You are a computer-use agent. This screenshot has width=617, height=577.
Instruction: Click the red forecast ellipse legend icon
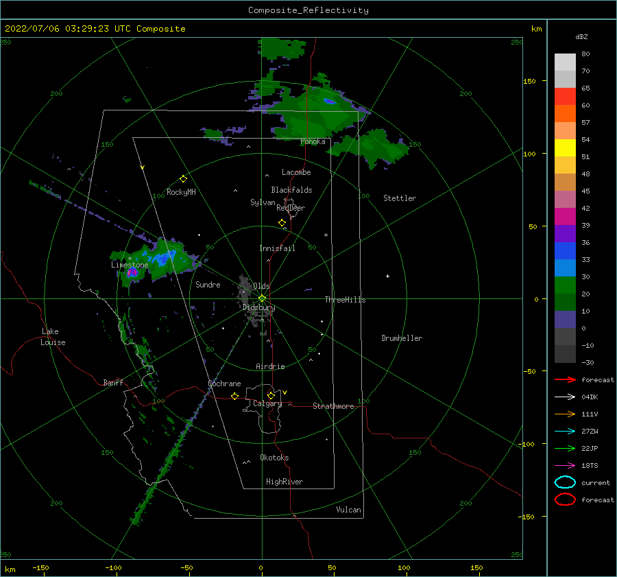(565, 499)
